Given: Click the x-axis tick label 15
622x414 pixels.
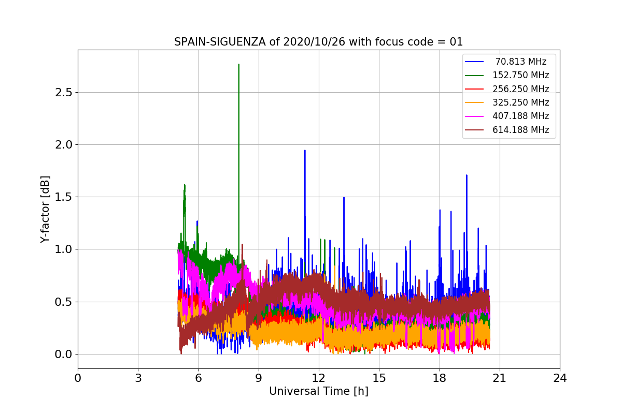Looking at the screenshot, I should click(x=379, y=378).
